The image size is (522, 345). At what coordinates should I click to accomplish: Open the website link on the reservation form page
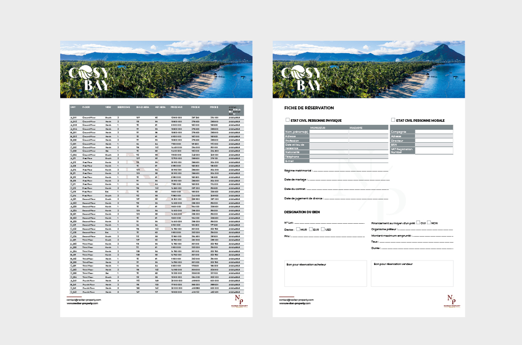(x=295, y=303)
